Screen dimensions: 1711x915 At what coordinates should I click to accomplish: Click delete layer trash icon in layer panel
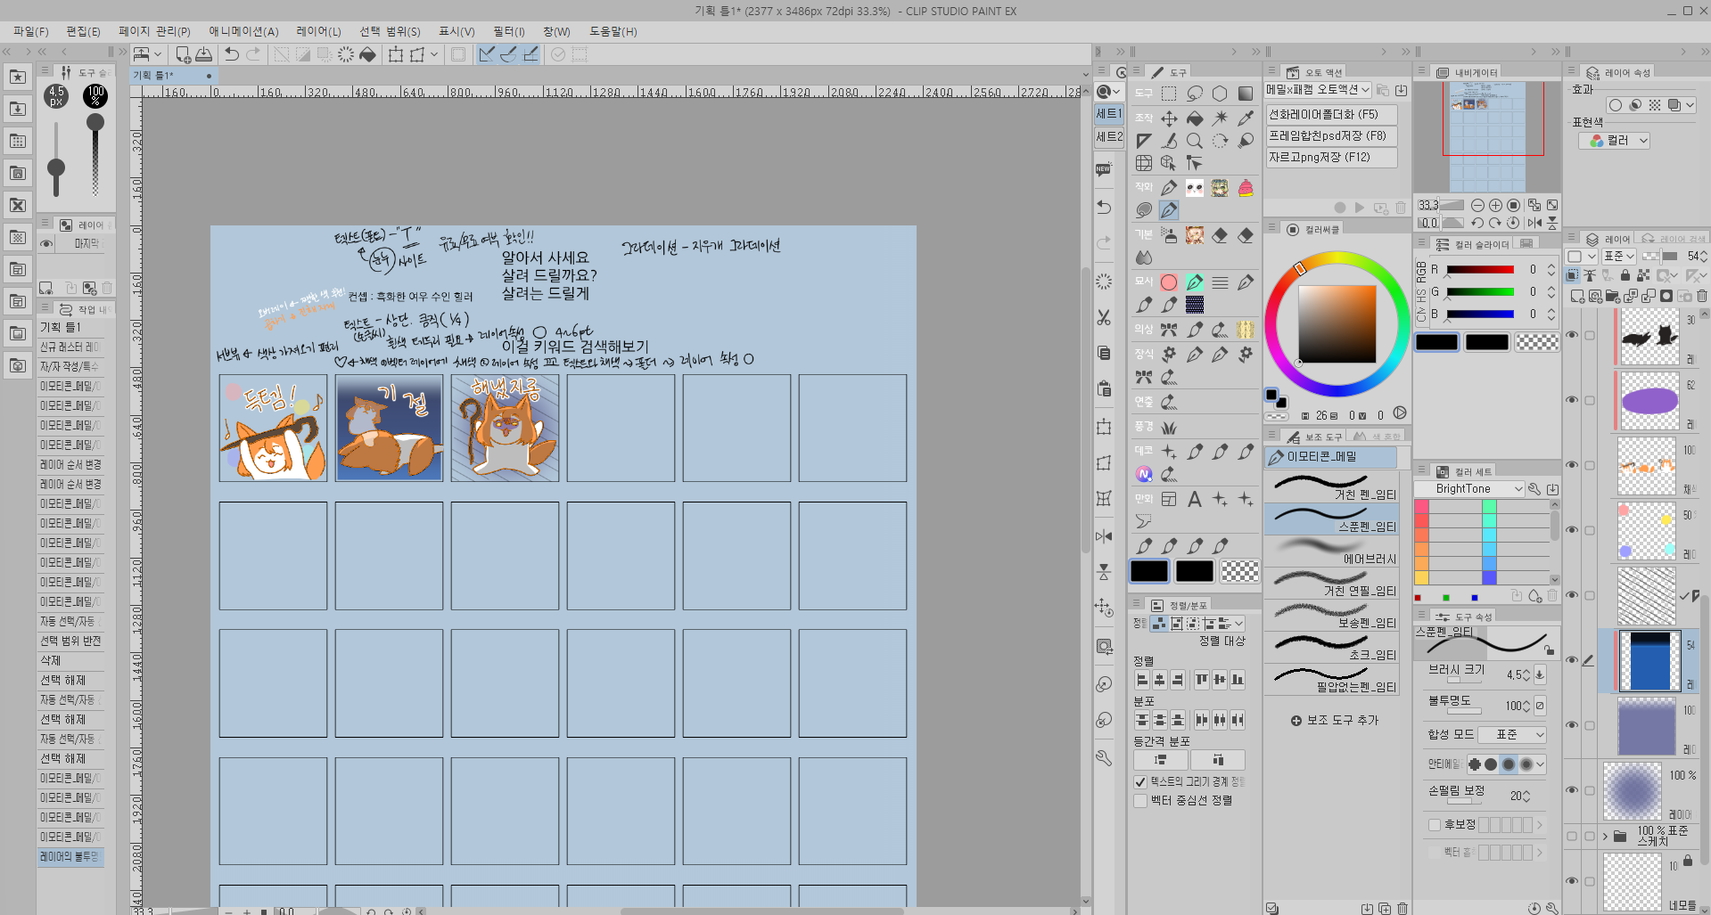click(1701, 296)
